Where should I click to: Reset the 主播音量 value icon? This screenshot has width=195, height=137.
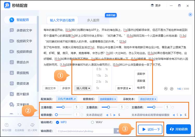pos(82,107)
